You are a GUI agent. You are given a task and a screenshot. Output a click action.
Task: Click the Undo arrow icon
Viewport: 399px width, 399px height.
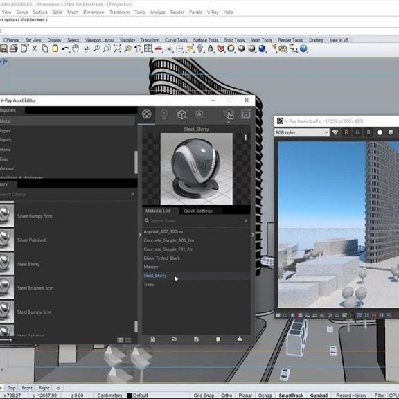[x=65, y=48]
